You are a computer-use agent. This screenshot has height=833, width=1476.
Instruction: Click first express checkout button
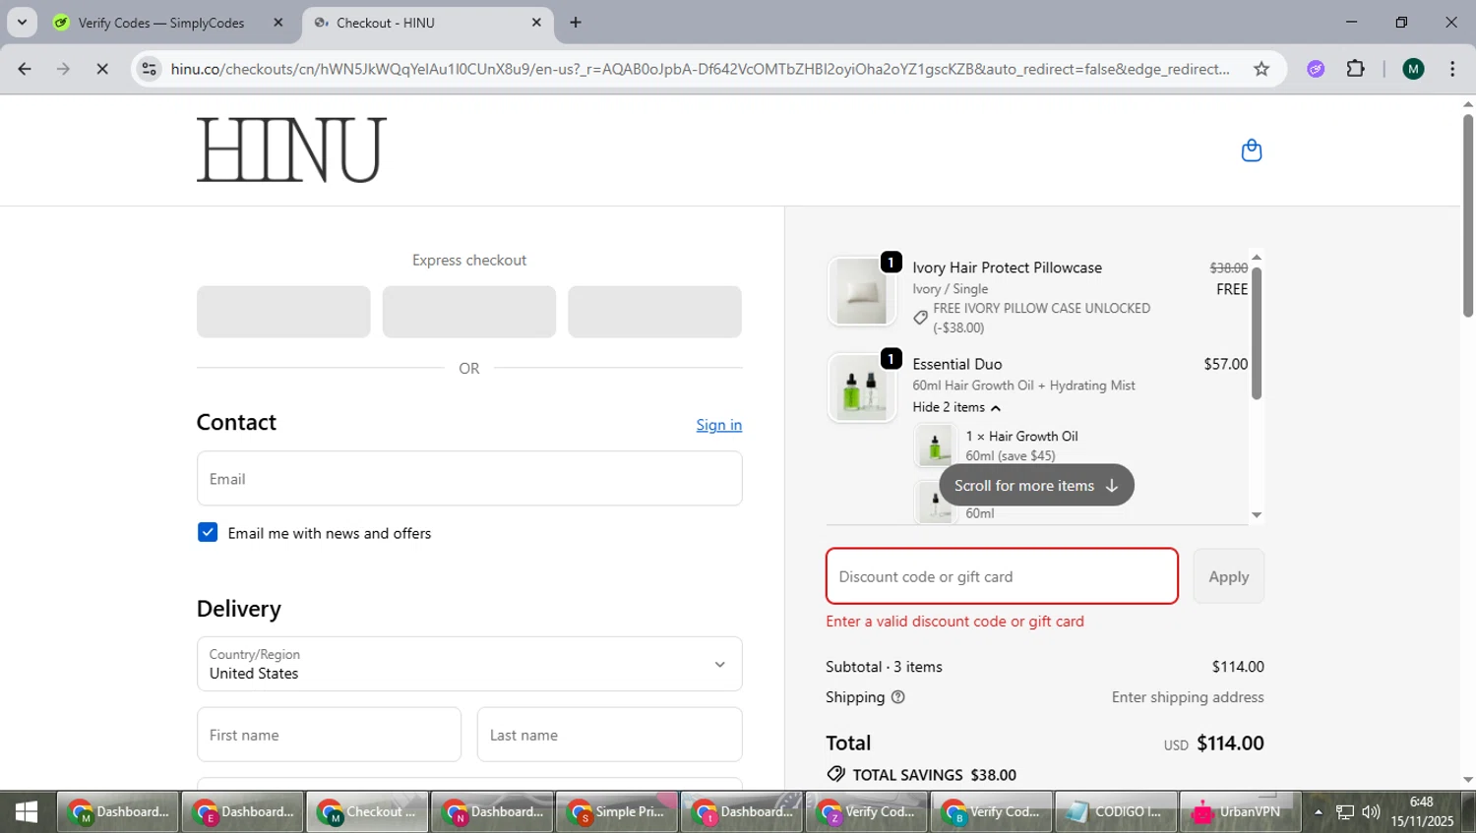point(283,312)
